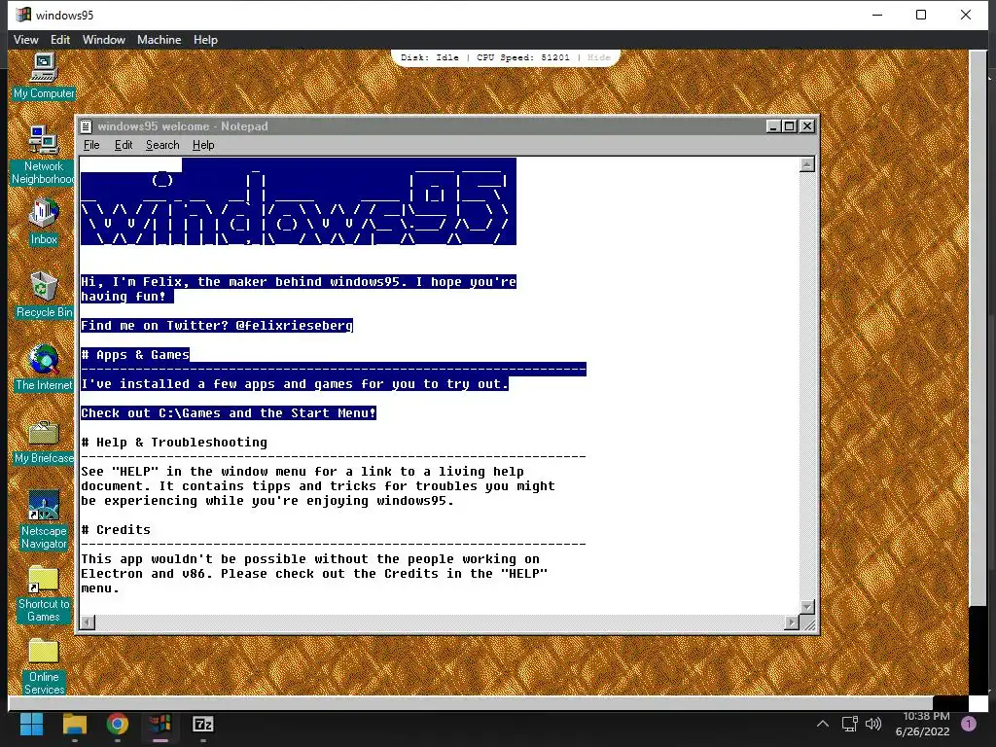Click the windows95 app title icon
The height and width of the screenshot is (747, 996).
click(x=23, y=15)
